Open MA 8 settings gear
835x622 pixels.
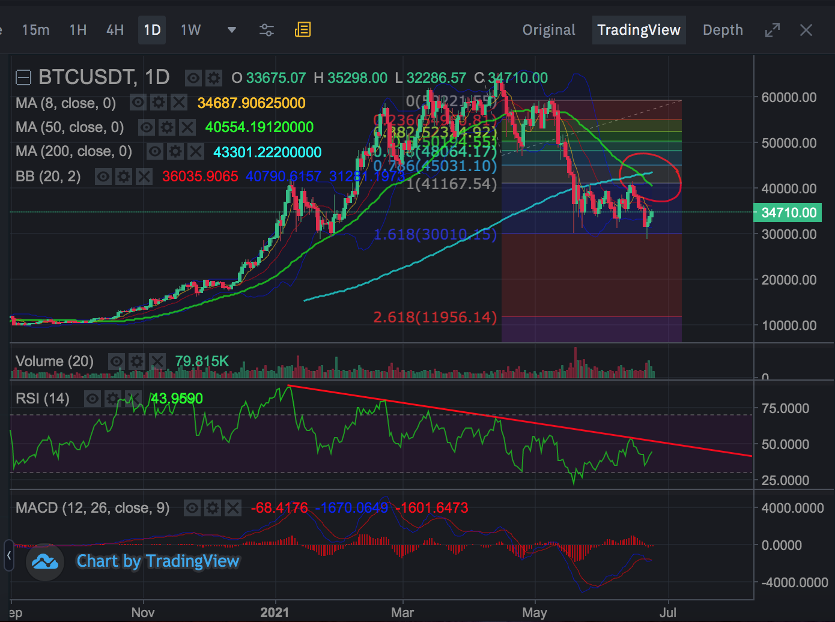click(x=159, y=103)
